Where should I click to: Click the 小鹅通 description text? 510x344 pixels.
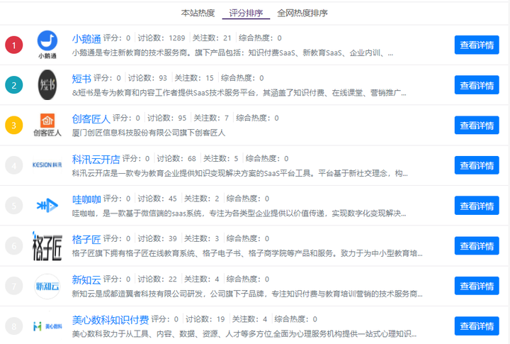point(232,53)
